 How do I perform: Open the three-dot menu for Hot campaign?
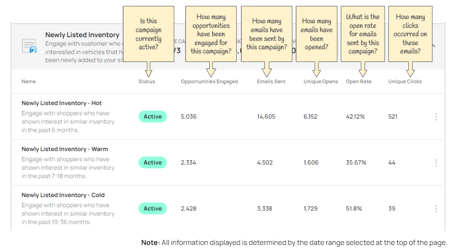(436, 117)
